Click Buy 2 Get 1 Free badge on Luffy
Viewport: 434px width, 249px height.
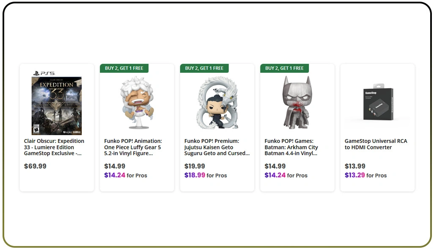coord(124,68)
